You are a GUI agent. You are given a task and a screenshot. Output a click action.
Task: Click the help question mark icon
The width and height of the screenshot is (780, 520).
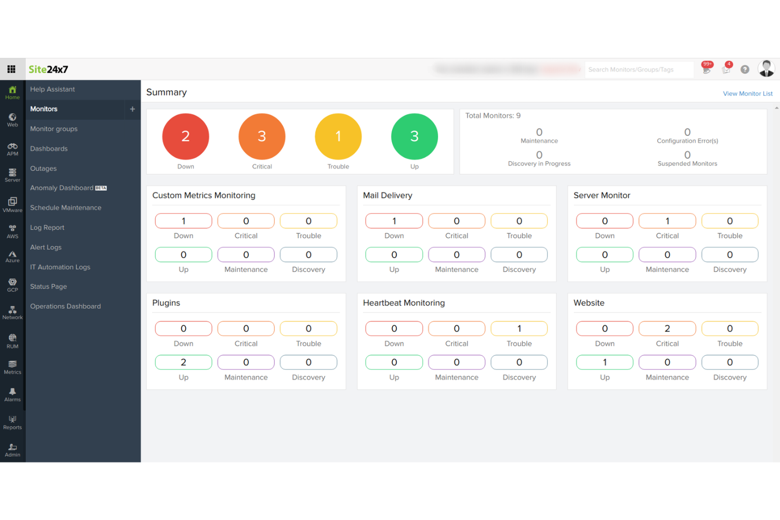[x=745, y=69]
